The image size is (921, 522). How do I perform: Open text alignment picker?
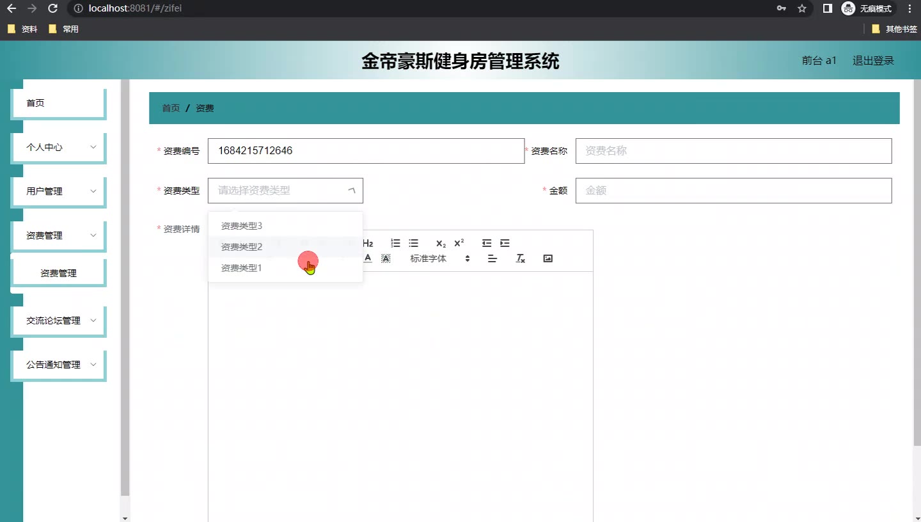492,258
